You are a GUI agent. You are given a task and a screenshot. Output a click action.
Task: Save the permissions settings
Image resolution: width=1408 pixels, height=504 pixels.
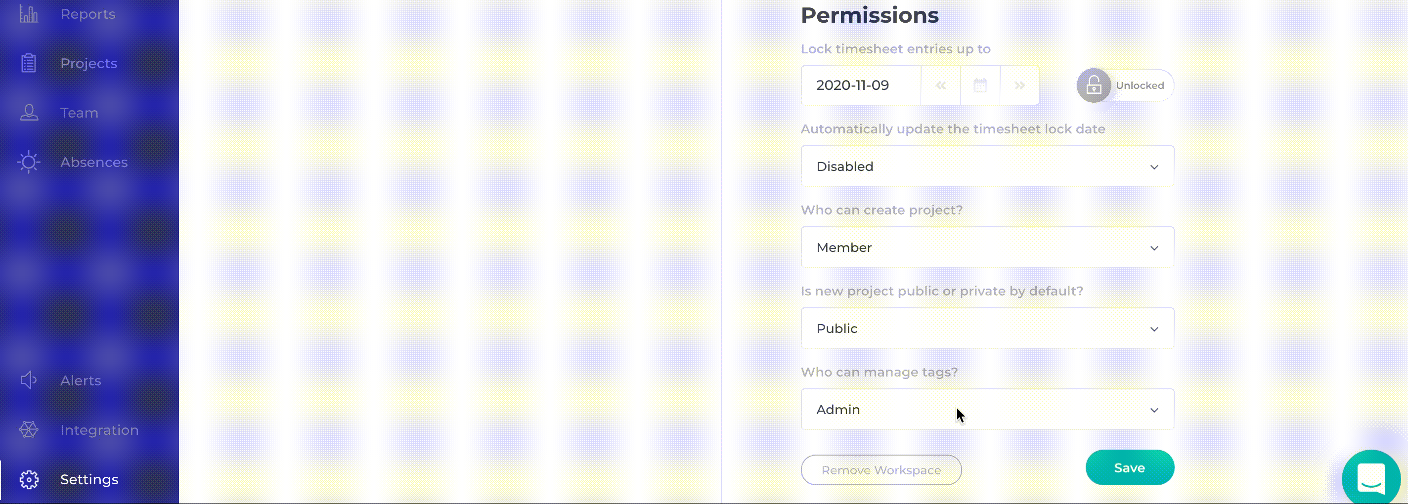[1129, 468]
